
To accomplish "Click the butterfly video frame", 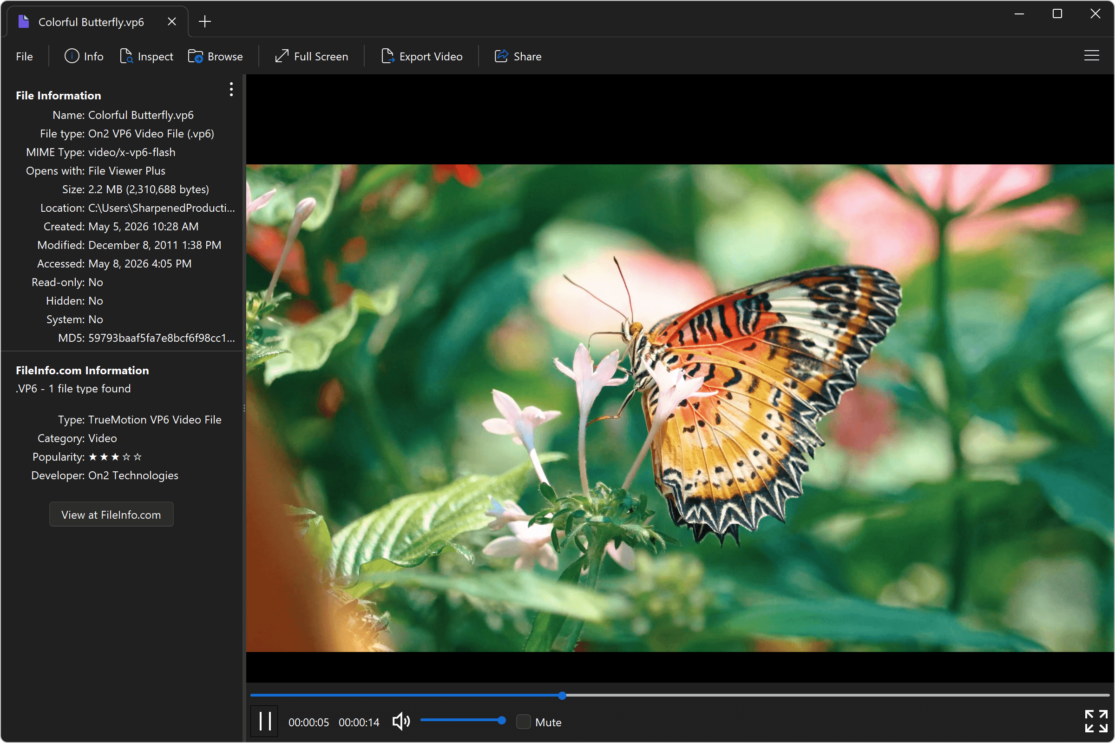I will pos(680,408).
